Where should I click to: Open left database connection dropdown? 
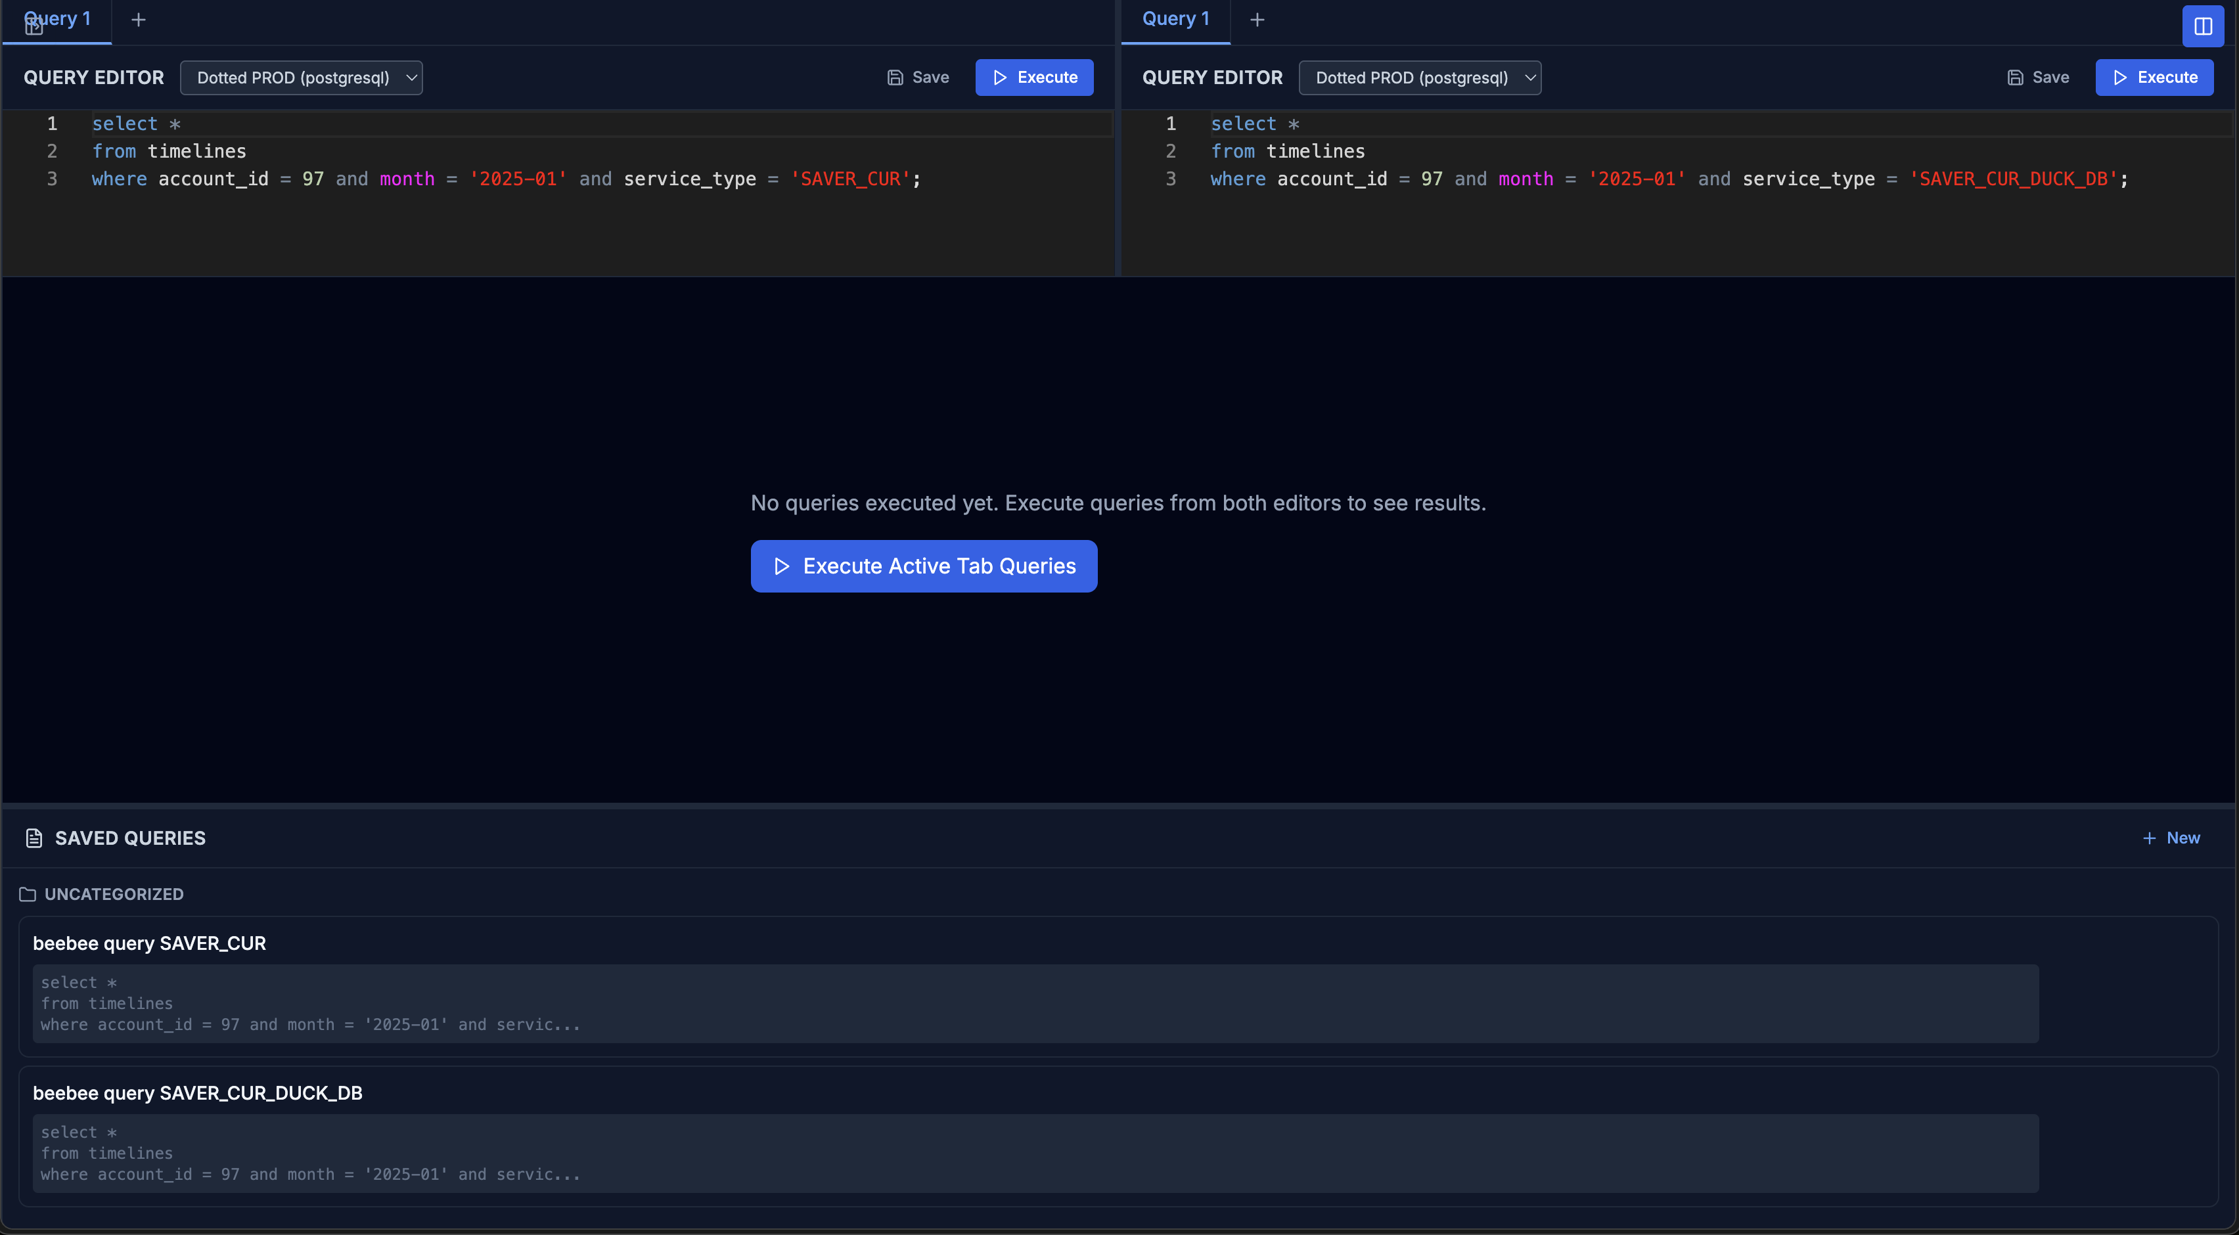pyautogui.click(x=301, y=78)
